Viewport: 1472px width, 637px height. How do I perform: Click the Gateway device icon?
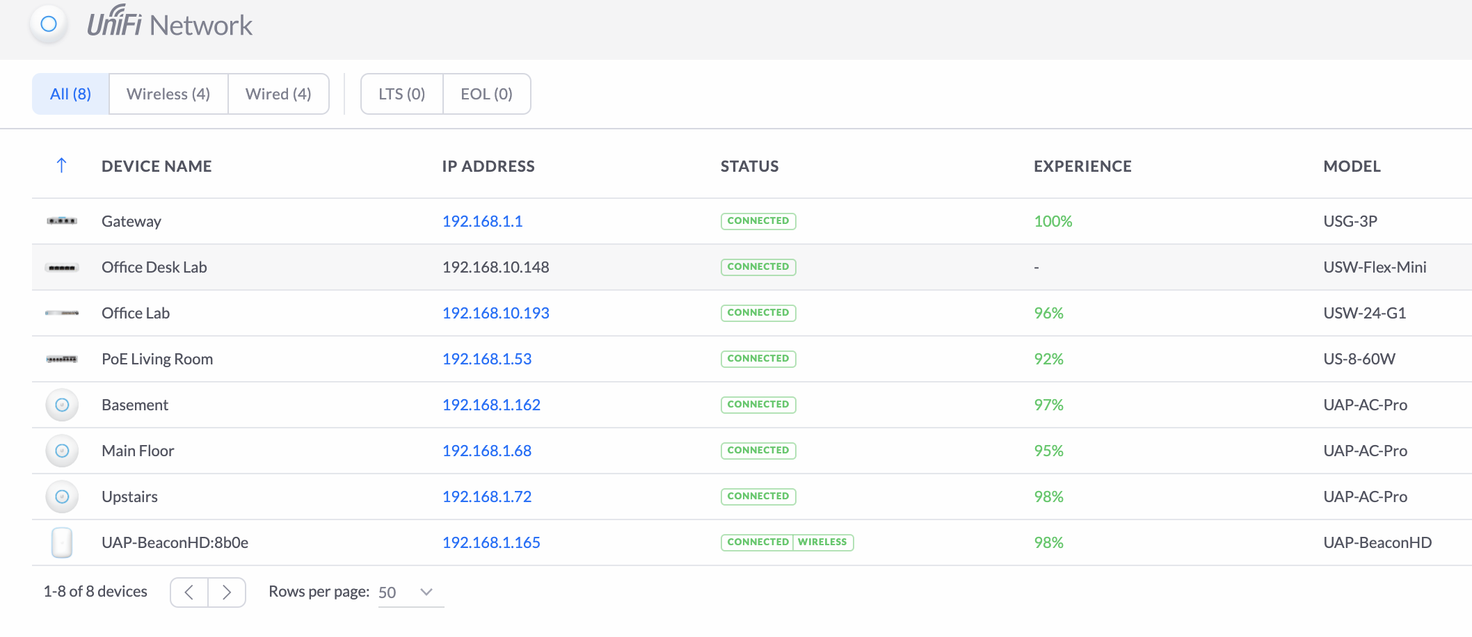click(62, 221)
